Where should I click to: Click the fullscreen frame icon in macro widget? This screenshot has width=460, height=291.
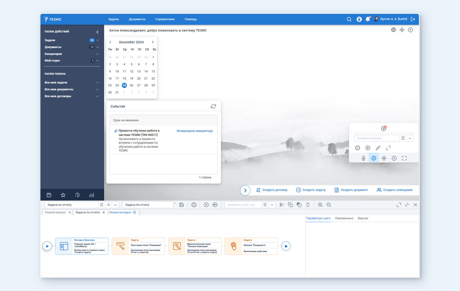404,158
